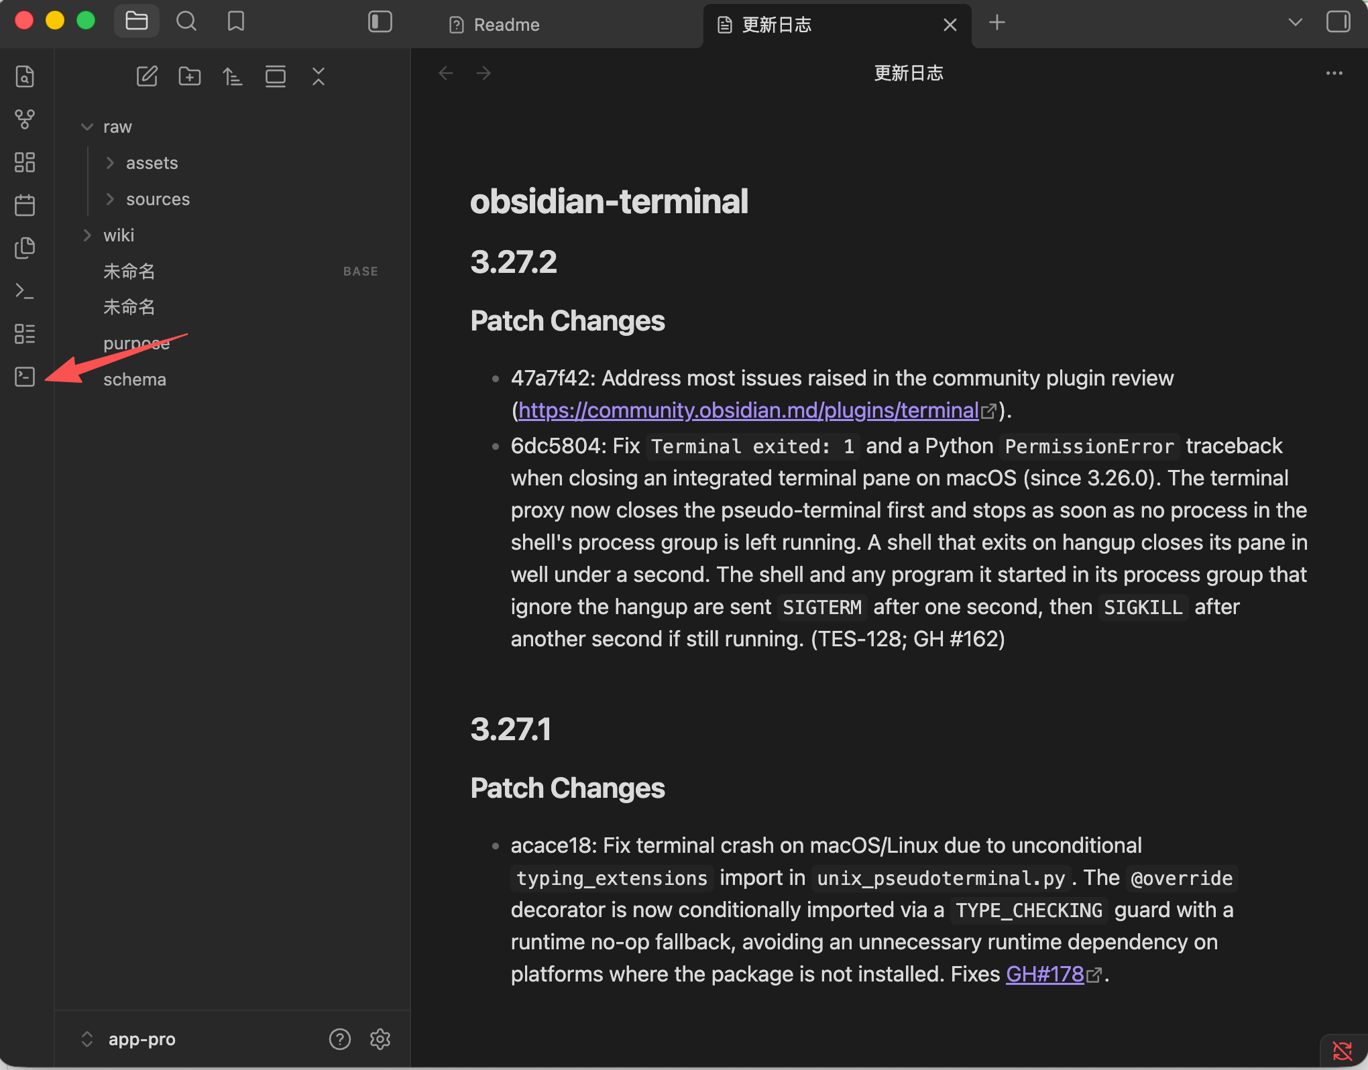Select the 更新日志 tab
1368x1070 pixels.
(777, 25)
